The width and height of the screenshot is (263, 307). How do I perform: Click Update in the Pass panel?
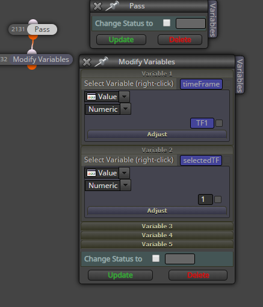[121, 40]
